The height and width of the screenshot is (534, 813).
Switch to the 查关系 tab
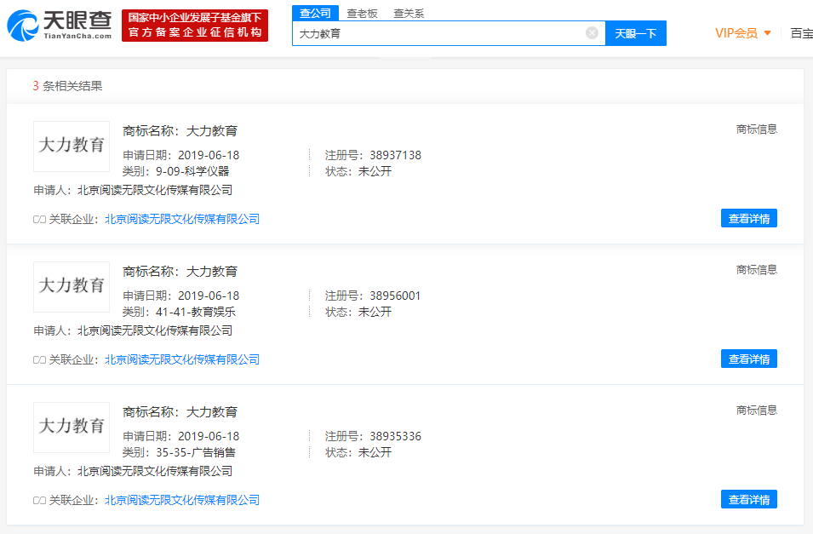409,14
